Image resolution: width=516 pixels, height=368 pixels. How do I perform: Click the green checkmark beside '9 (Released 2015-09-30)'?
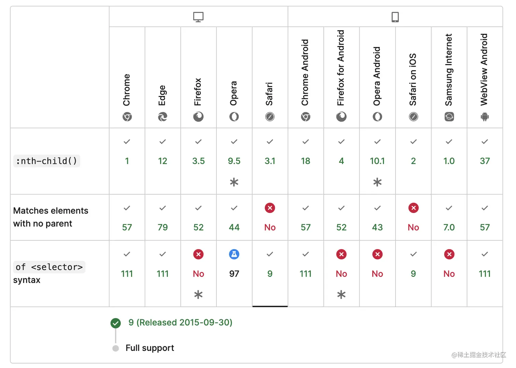pyautogui.click(x=116, y=323)
